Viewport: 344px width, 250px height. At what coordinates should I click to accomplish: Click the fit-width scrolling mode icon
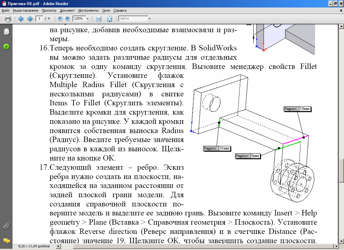pyautogui.click(x=99, y=19)
